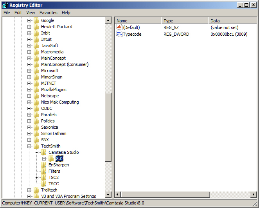Click values pane scroll right arrow
Image resolution: width=259 pixels, height=208 pixels.
[x=254, y=194]
